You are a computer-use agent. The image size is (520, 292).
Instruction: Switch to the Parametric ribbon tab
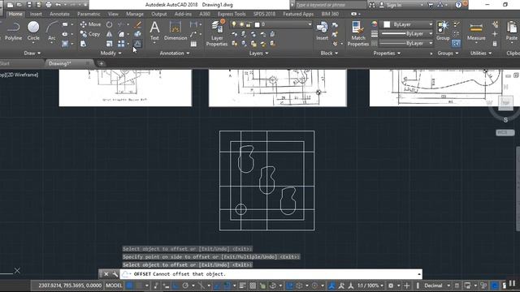[89, 14]
